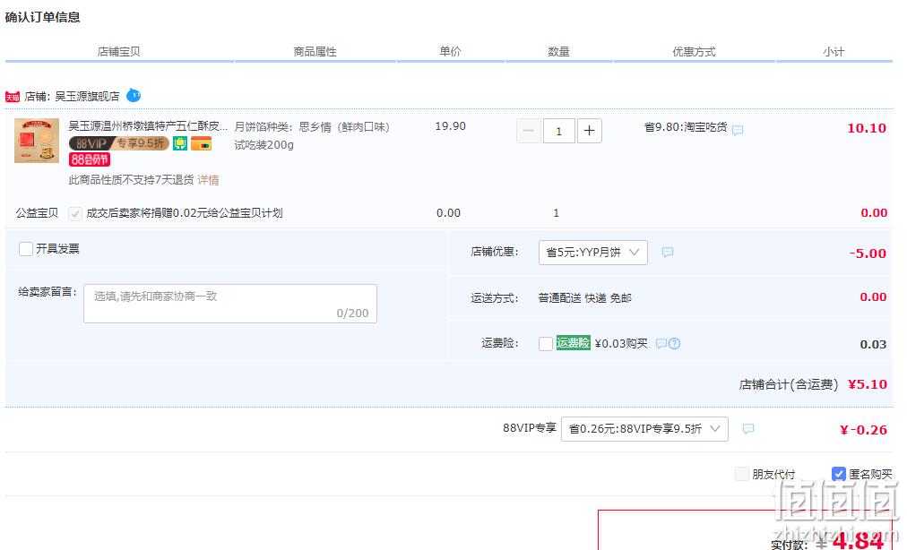Toggle the 公益宝贝 donation checkbox

75,213
